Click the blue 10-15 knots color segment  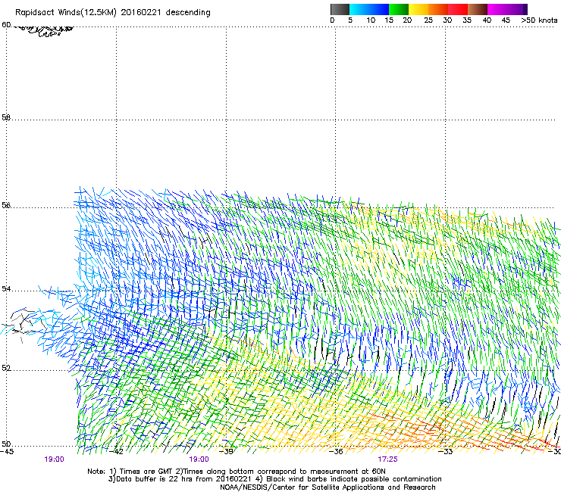tap(379, 9)
